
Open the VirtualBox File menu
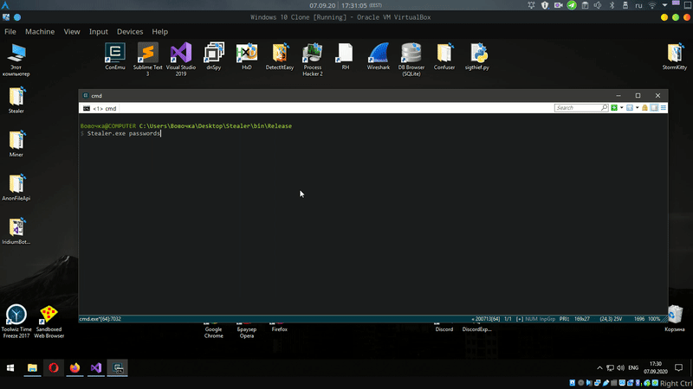pos(10,32)
